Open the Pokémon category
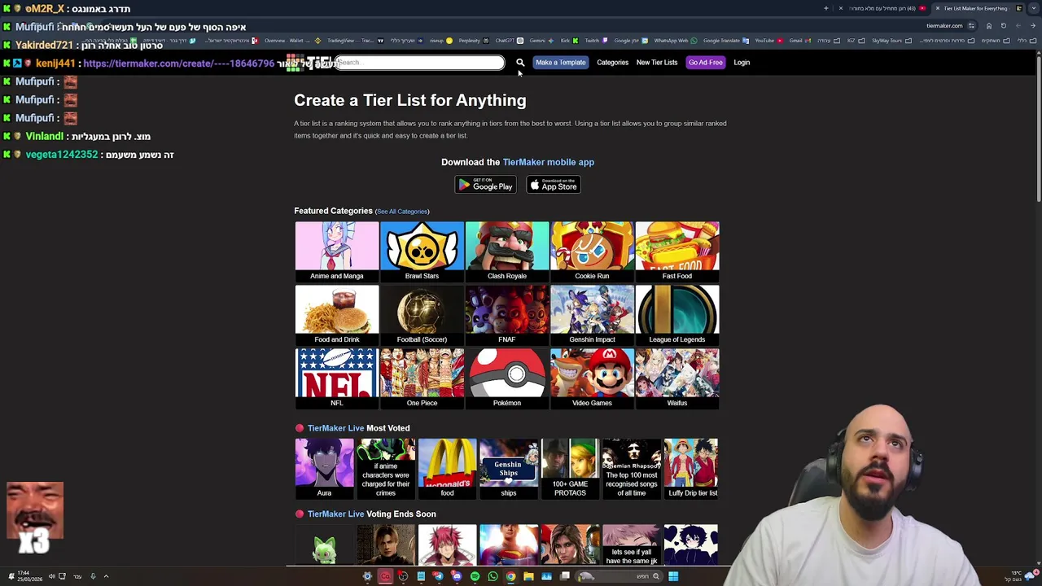The width and height of the screenshot is (1042, 586). (x=507, y=378)
